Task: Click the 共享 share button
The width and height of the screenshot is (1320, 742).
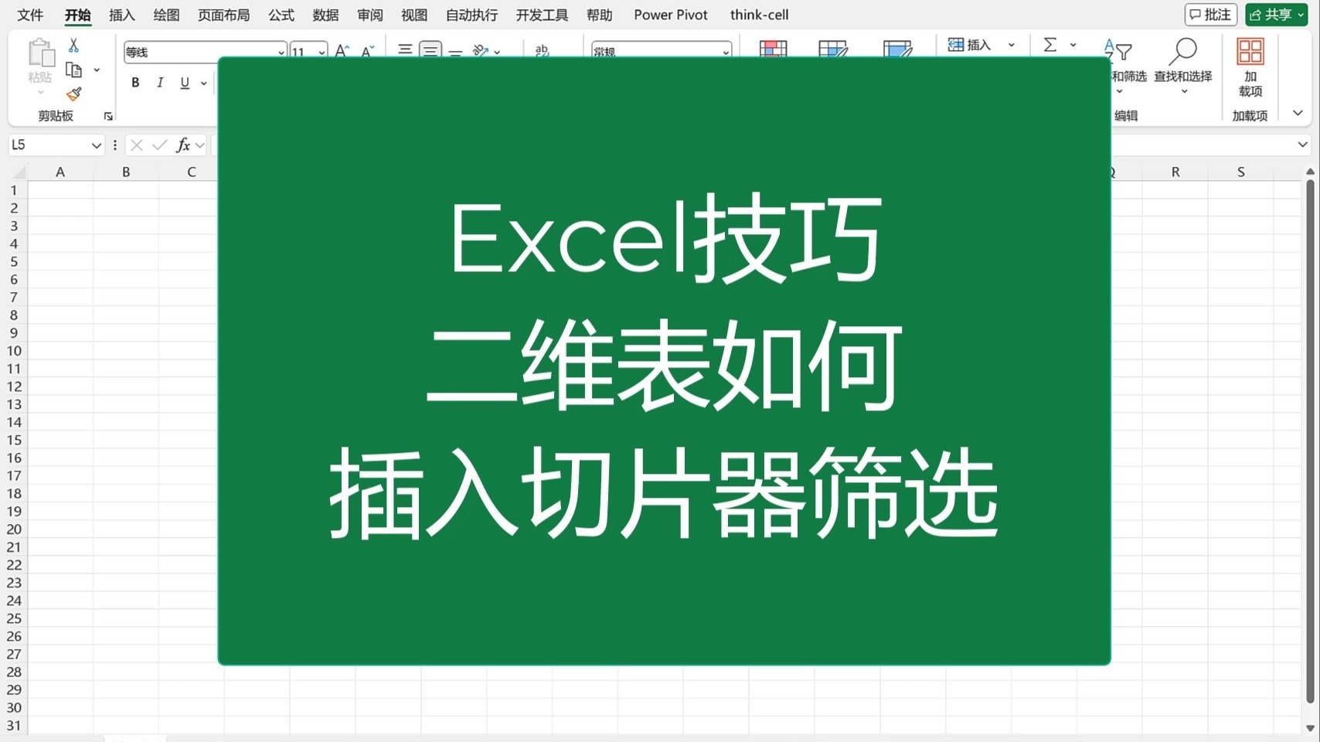Action: click(x=1275, y=15)
